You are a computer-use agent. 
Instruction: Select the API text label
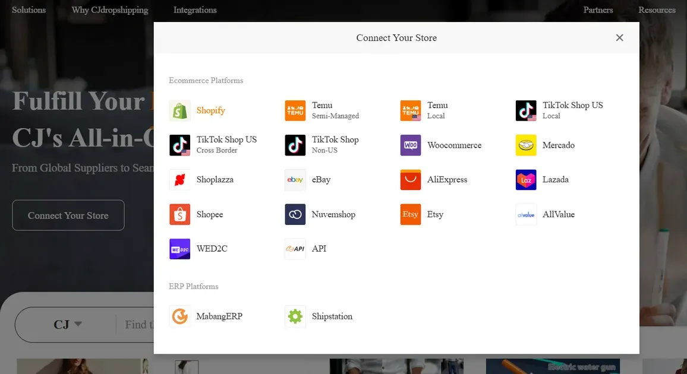point(319,249)
